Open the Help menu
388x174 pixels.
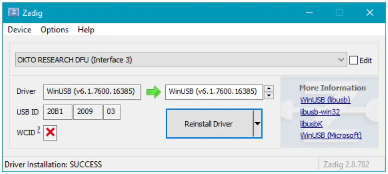pos(86,30)
